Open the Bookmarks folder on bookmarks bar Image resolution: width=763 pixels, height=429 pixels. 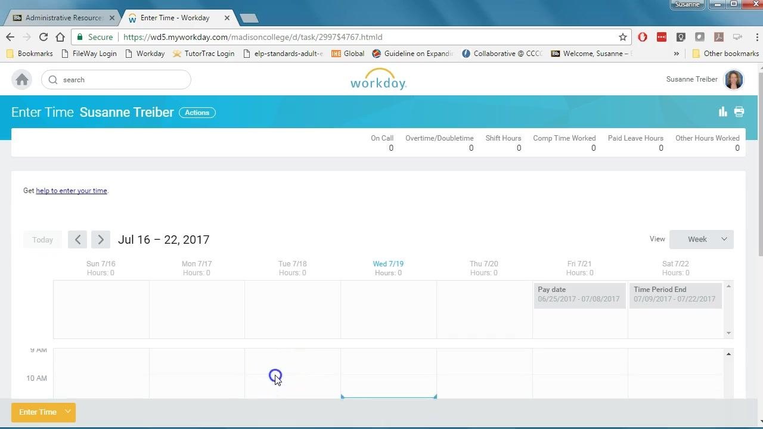(29, 54)
